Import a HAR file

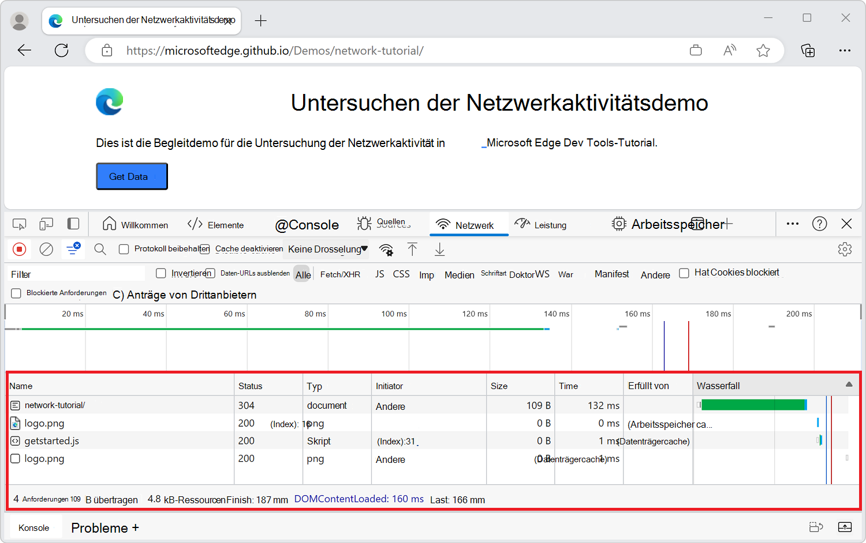[x=412, y=249]
